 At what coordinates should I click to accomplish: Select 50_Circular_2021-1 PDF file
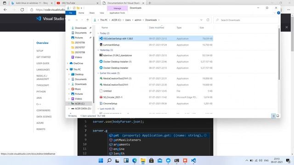point(156,97)
